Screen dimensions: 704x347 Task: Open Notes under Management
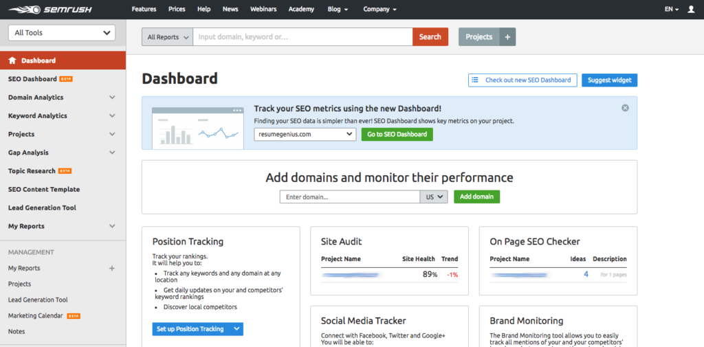click(x=16, y=331)
